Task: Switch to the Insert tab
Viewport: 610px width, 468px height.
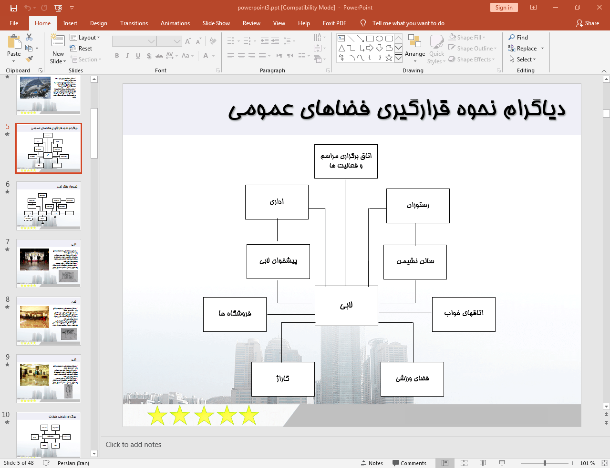Action: (70, 23)
